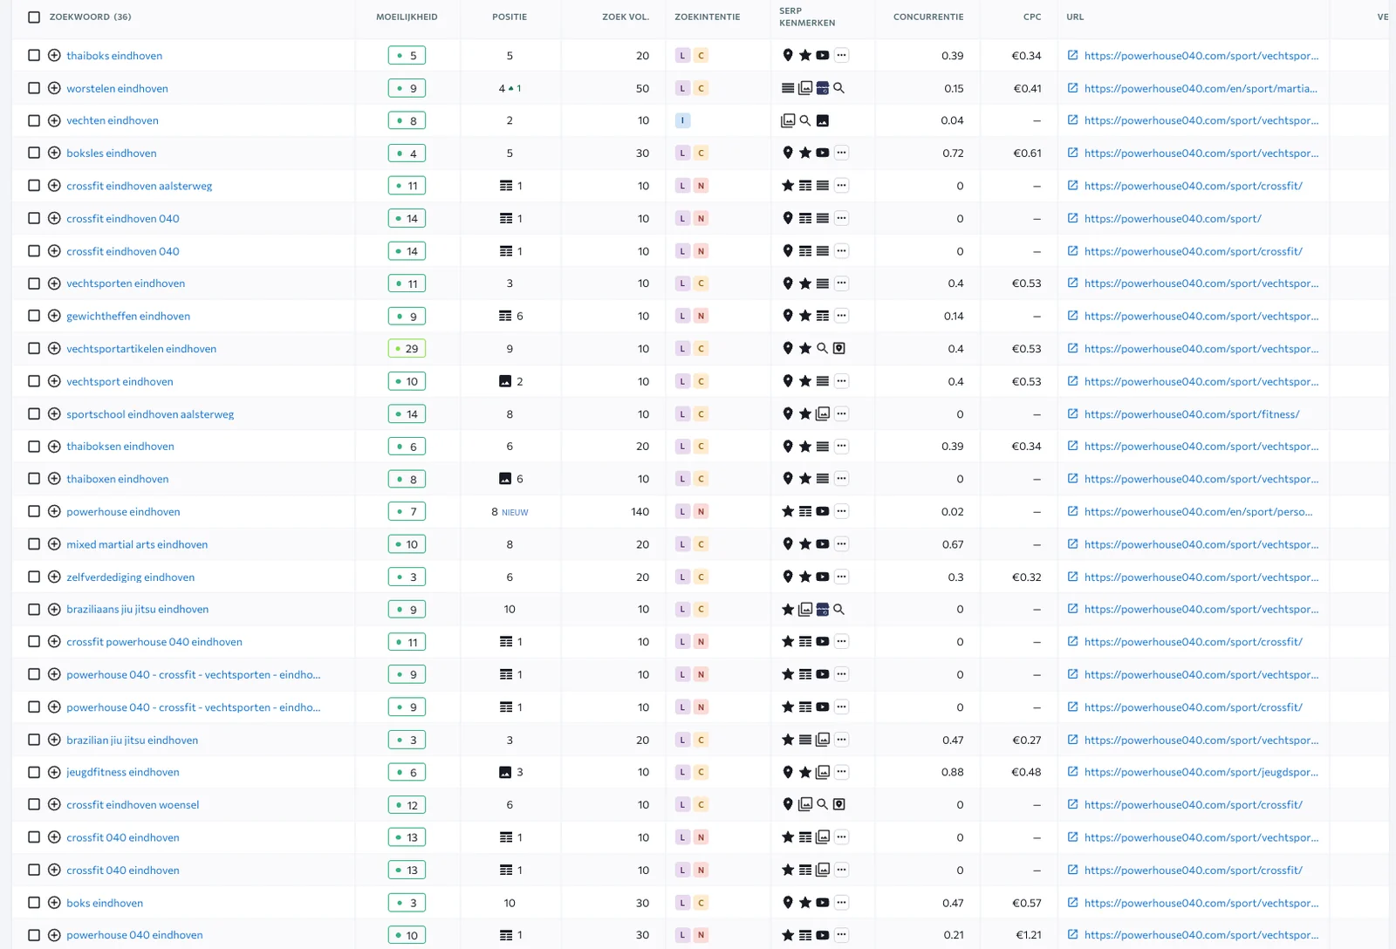Open external link icon for thaiboks eindhoven URL
The height and width of the screenshot is (949, 1396).
click(x=1072, y=55)
